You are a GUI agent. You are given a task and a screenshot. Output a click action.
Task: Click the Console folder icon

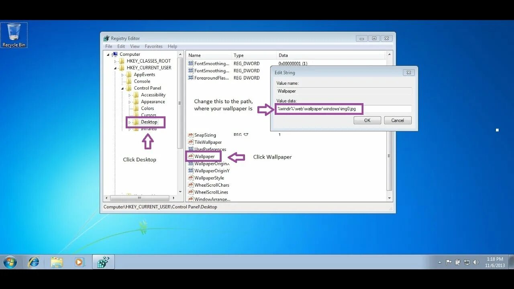coord(129,81)
